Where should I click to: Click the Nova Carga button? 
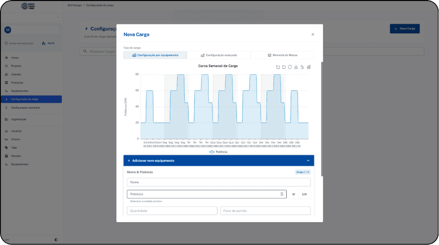405,29
